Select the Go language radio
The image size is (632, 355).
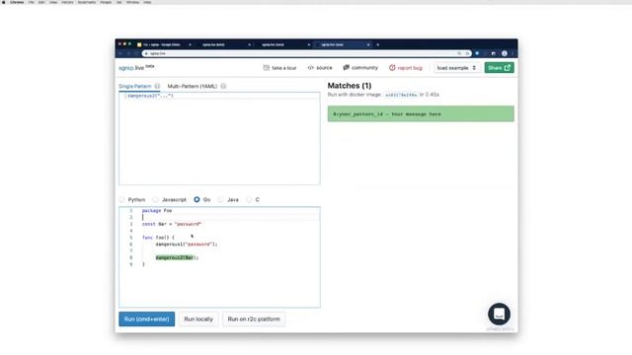click(x=197, y=199)
